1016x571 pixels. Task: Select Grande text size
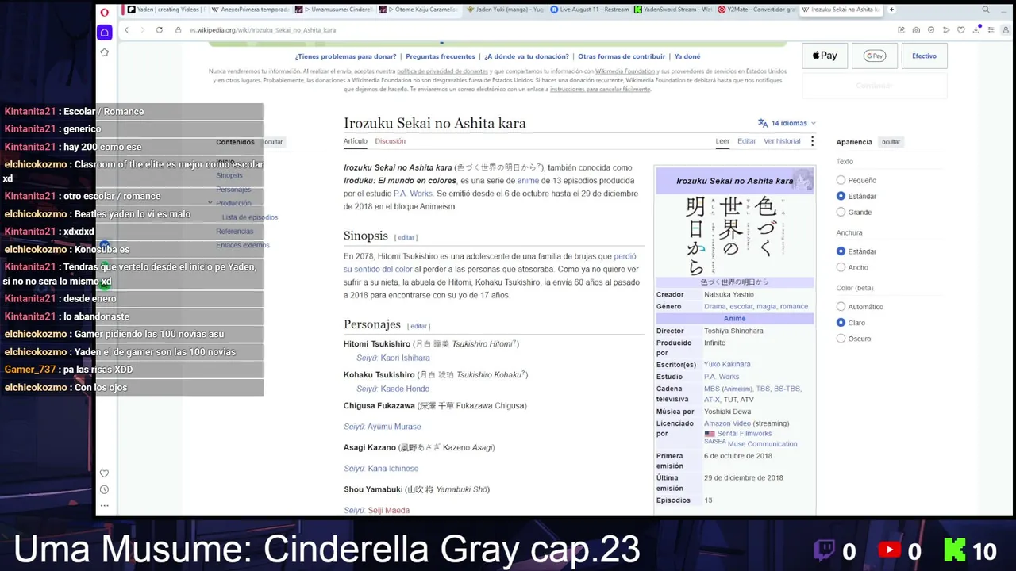pos(841,212)
